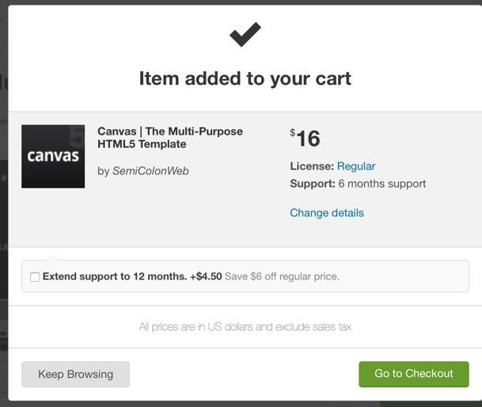Image resolution: width=482 pixels, height=407 pixels.
Task: Click the checkmark icon above the heading
Action: (245, 34)
